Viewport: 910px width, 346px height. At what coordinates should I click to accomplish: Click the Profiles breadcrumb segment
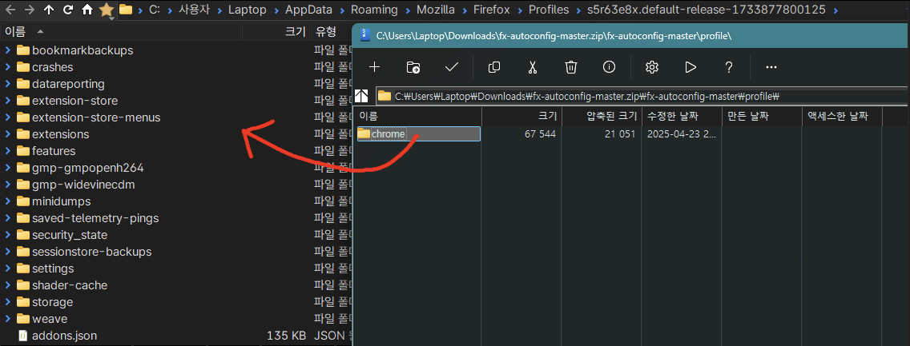coord(549,10)
